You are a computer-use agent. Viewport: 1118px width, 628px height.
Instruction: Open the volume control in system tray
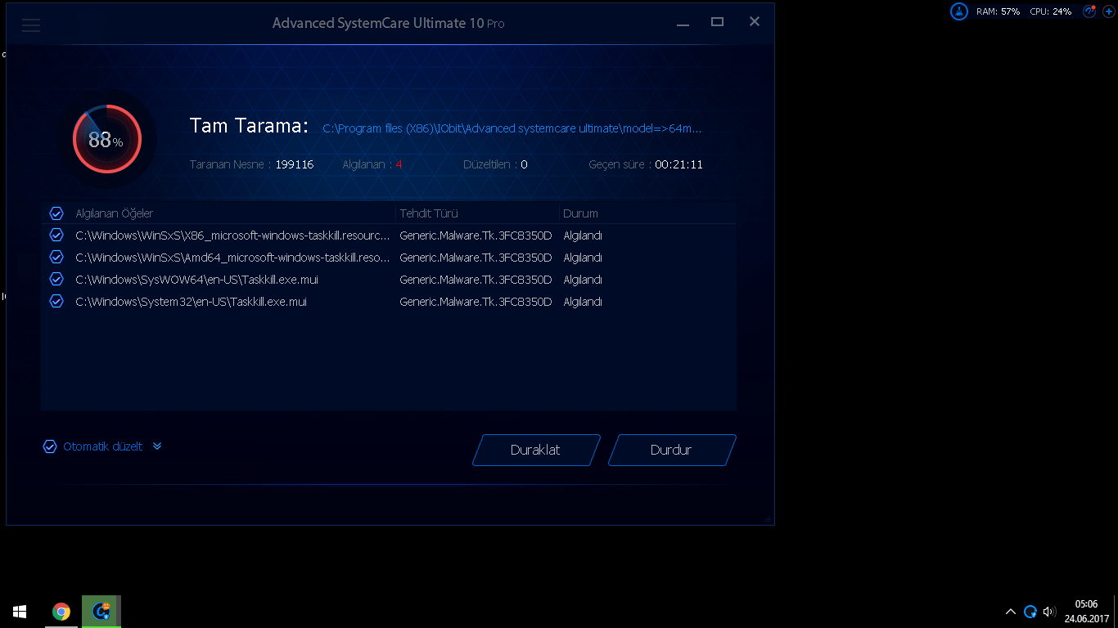1049,612
